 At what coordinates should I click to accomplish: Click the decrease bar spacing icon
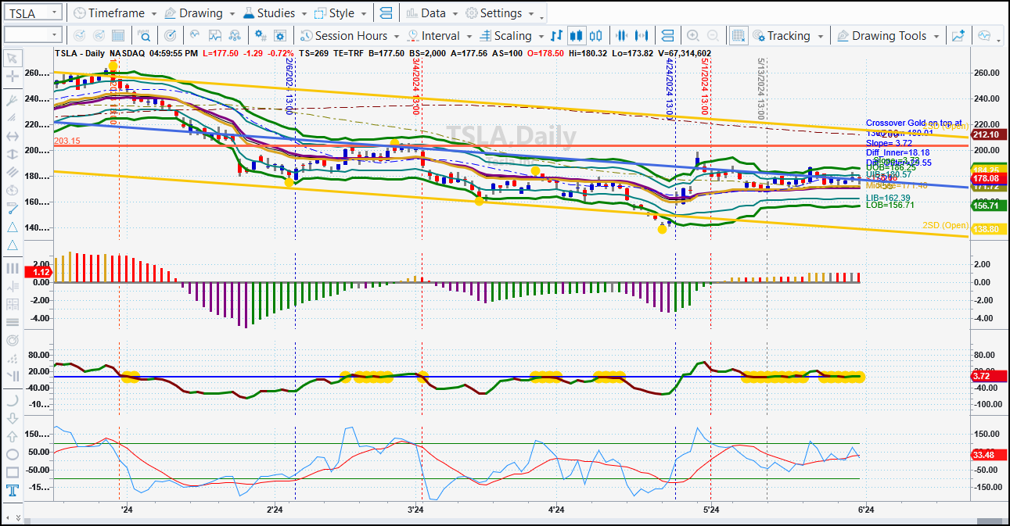tap(622, 35)
